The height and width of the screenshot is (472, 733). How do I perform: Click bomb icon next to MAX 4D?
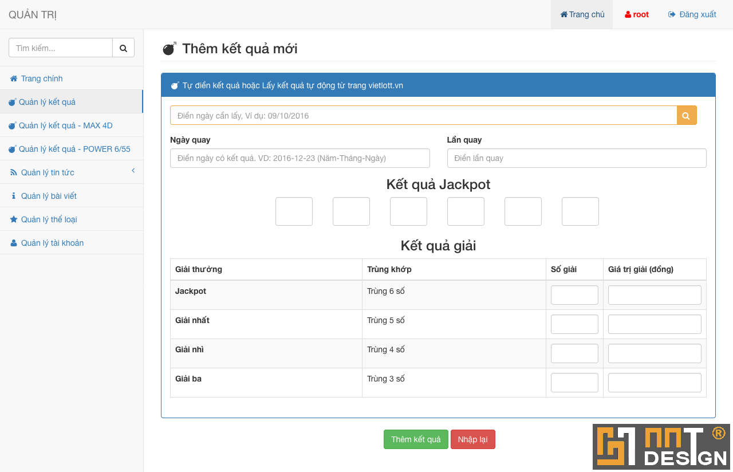12,125
